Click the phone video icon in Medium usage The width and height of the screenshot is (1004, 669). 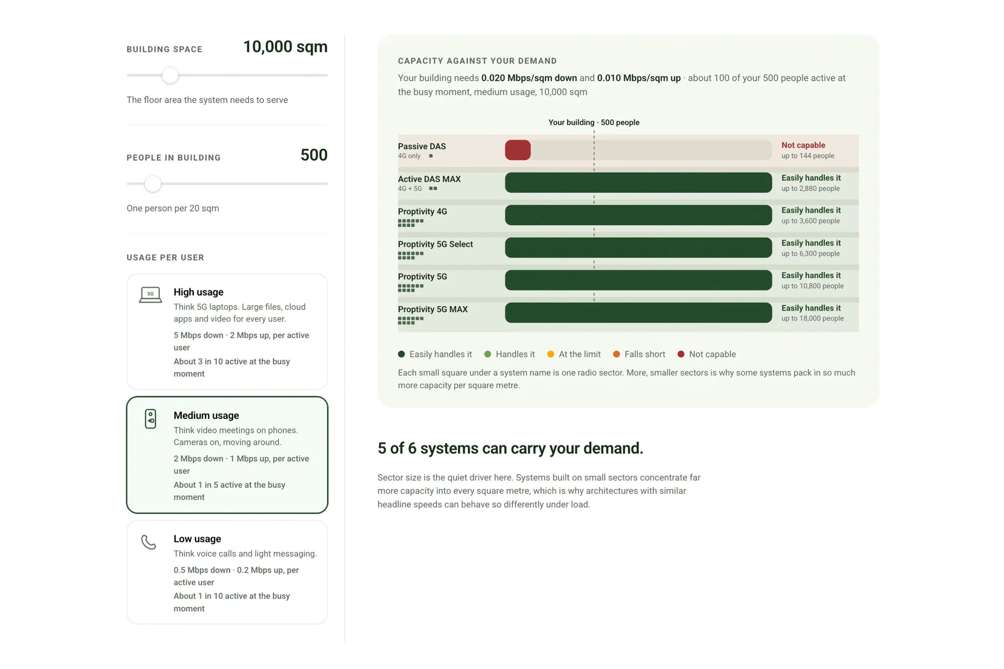coord(150,418)
